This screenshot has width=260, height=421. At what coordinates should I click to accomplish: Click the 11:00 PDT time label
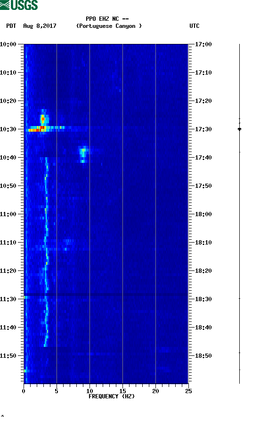tap(8, 214)
